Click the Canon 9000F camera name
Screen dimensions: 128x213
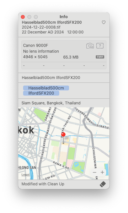[x=36, y=45]
